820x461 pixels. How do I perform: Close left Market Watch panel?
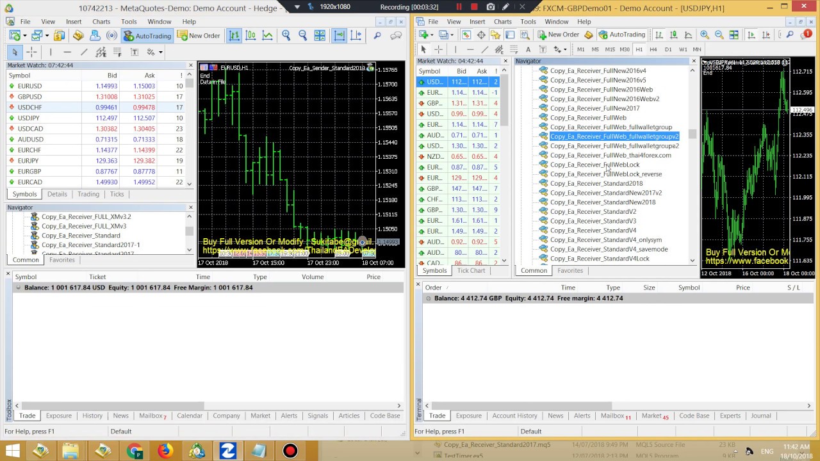(190, 65)
